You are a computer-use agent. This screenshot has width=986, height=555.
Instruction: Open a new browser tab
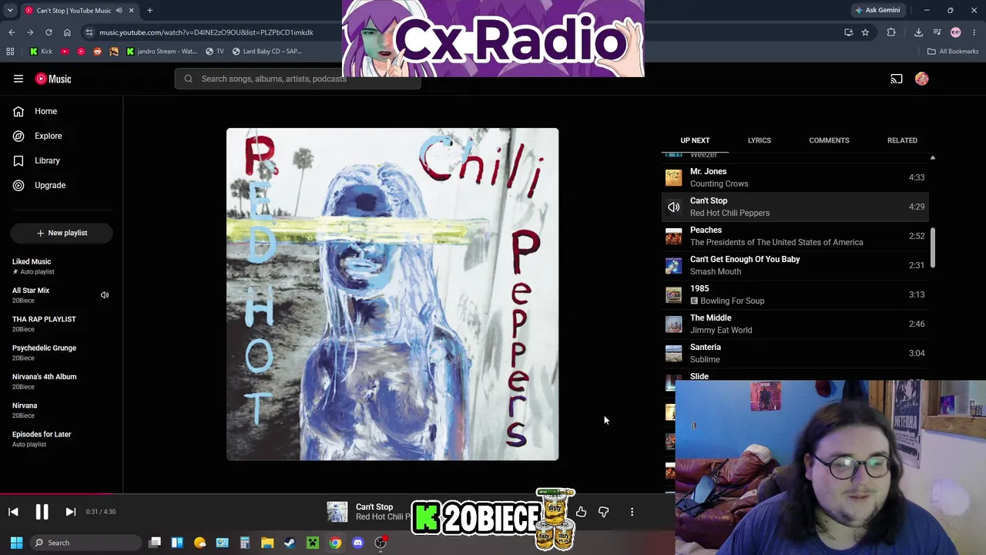point(149,11)
